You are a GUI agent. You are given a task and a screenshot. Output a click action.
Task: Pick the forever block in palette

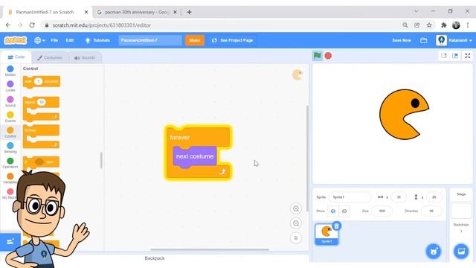coord(42,130)
